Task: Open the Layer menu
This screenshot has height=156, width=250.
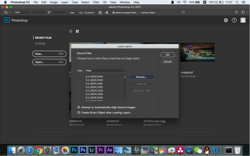Action: coord(64,2)
